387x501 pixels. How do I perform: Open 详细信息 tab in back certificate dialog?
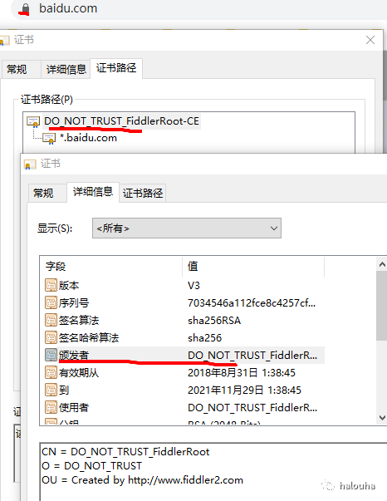tap(66, 69)
